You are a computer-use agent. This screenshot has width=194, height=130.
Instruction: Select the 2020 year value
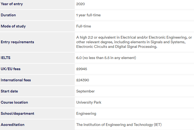click(x=80, y=4)
